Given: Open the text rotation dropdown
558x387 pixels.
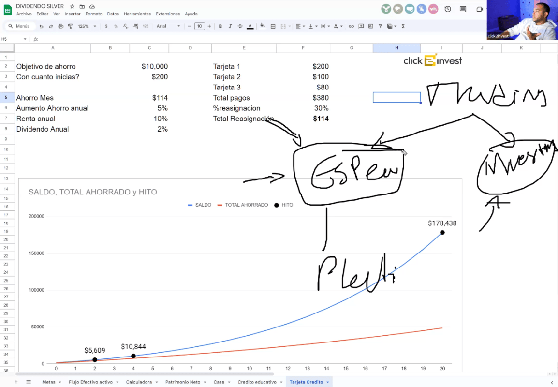Looking at the screenshot, I should pyautogui.click(x=338, y=26).
